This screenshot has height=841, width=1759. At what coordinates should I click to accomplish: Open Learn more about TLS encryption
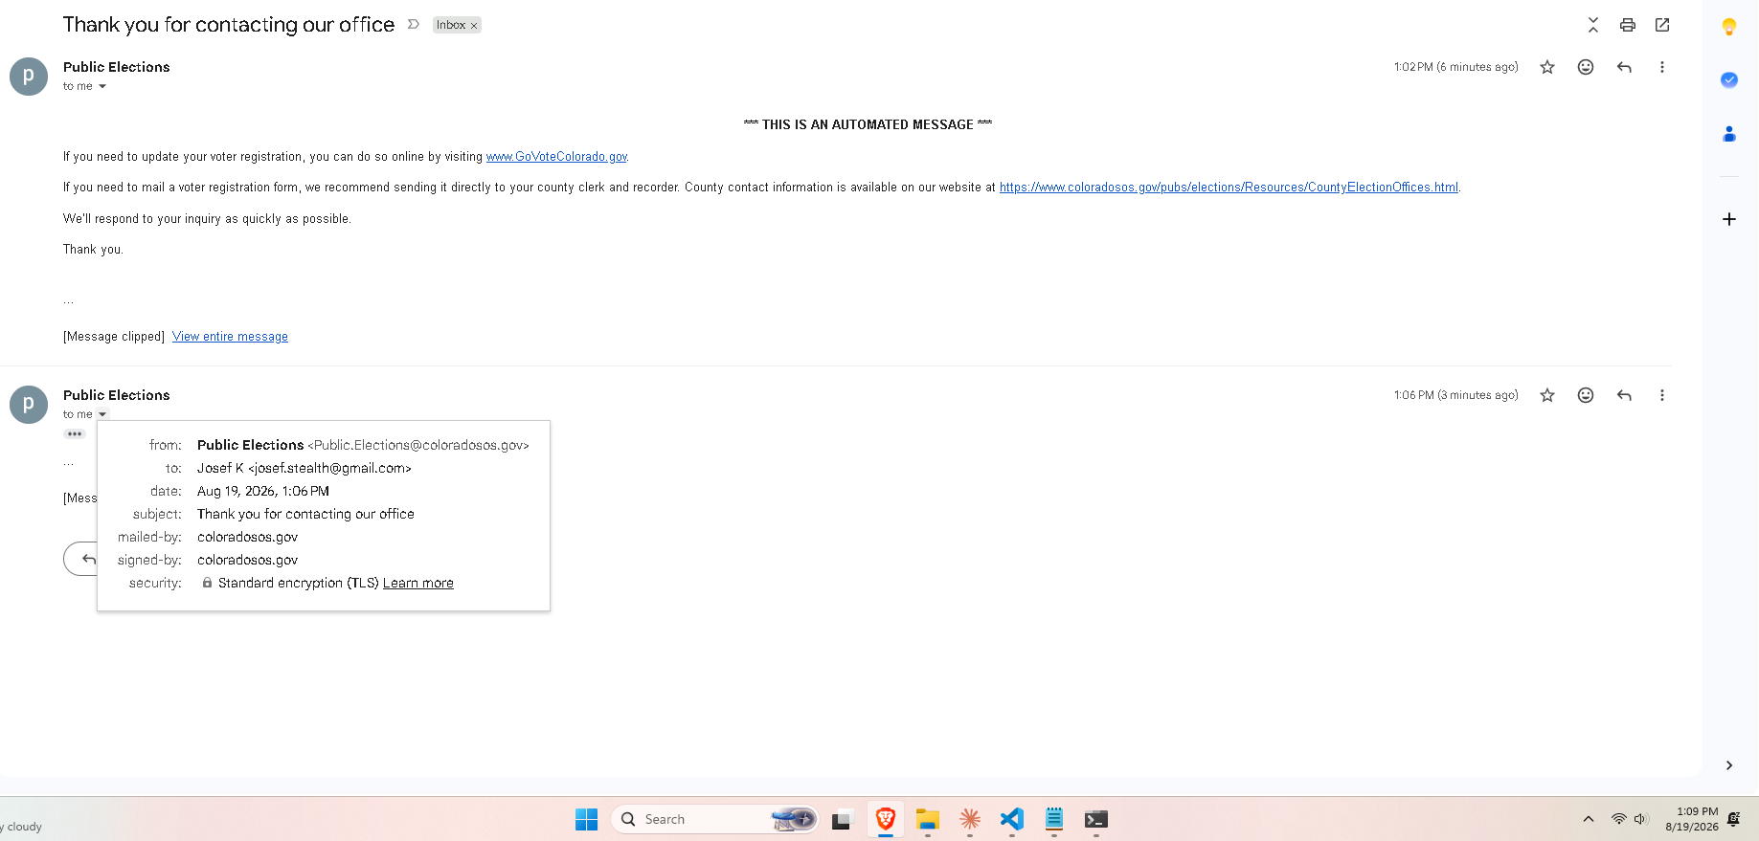pyautogui.click(x=418, y=583)
